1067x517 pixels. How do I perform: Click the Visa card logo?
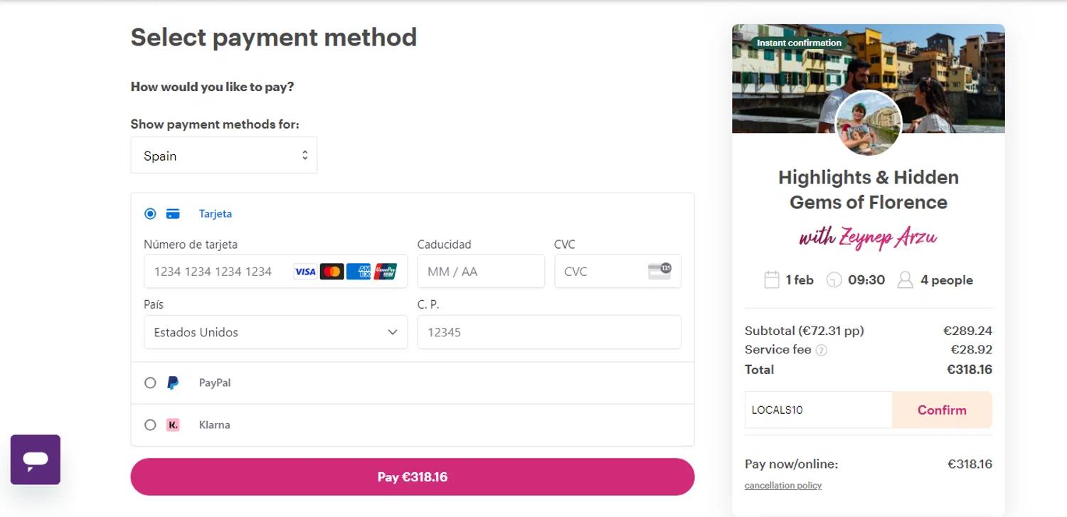(x=305, y=272)
